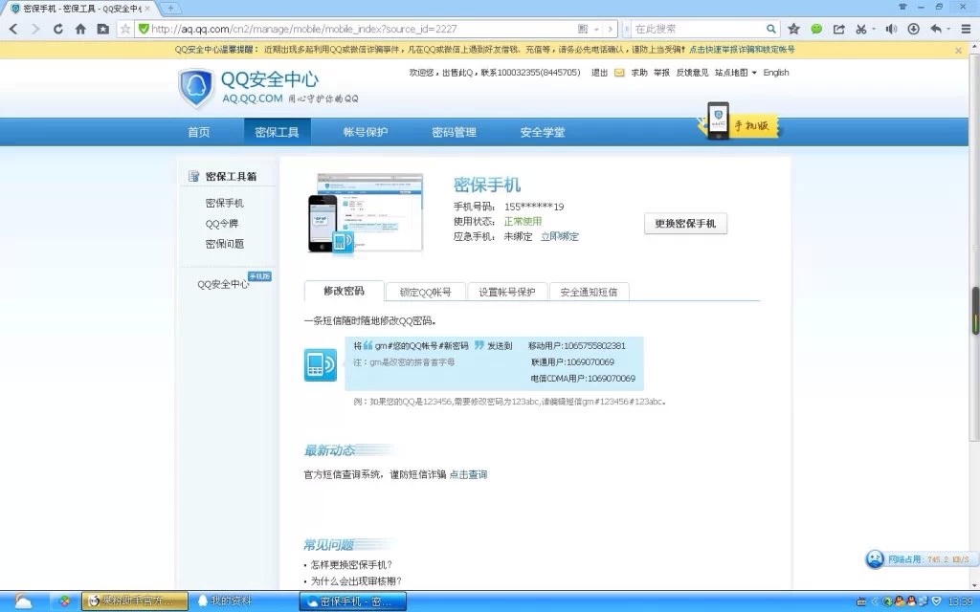This screenshot has width=980, height=612.
Task: Open the 帐号保护 navigation menu
Action: (x=366, y=132)
